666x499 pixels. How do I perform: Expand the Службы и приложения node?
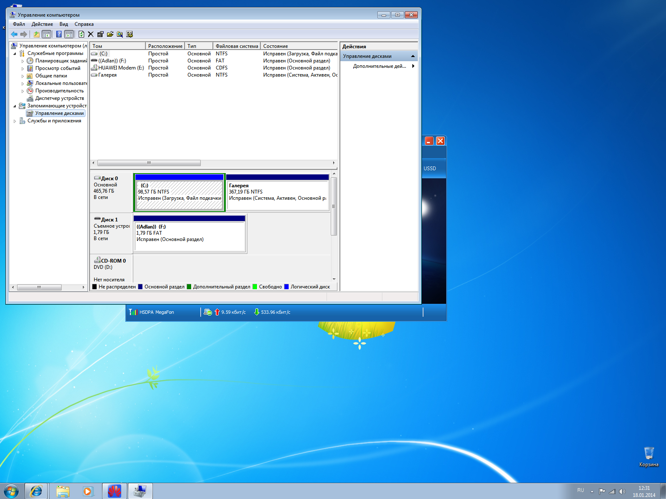point(15,121)
